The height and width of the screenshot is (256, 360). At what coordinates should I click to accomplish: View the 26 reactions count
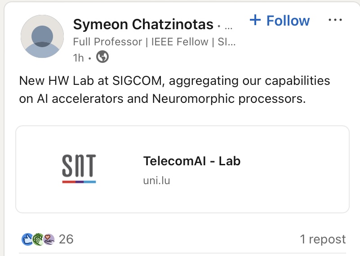point(66,239)
